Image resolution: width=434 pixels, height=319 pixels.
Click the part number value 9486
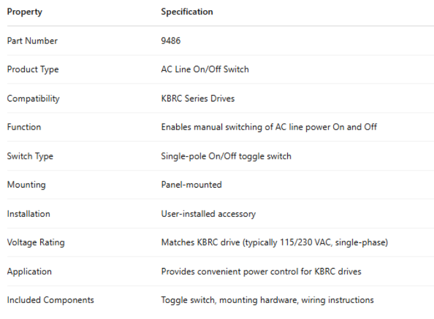pos(171,41)
